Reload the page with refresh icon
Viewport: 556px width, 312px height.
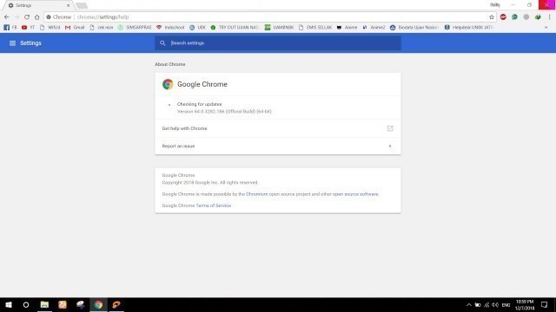click(27, 17)
